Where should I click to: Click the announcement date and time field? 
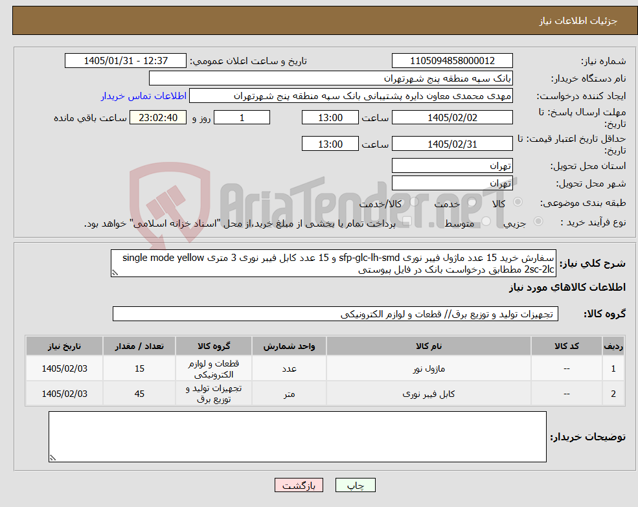[125, 61]
